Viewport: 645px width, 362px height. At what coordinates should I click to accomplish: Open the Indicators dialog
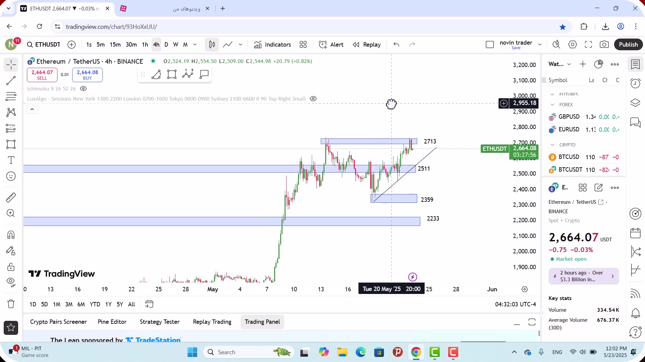[273, 45]
